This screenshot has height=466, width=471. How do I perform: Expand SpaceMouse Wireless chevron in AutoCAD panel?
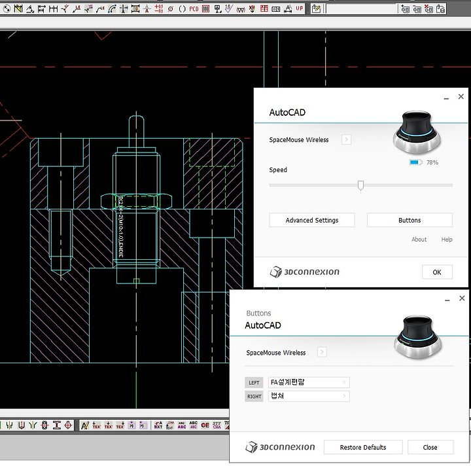click(346, 139)
